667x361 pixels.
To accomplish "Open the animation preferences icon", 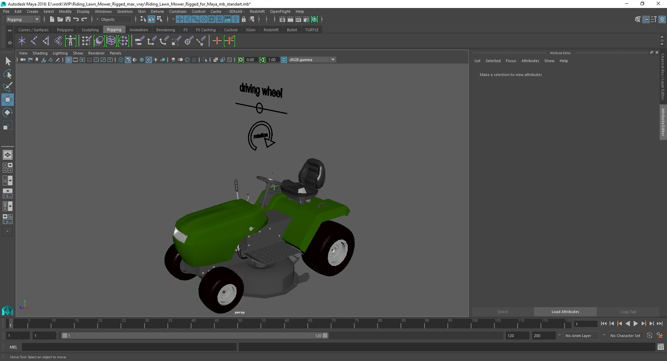I will tap(659, 336).
